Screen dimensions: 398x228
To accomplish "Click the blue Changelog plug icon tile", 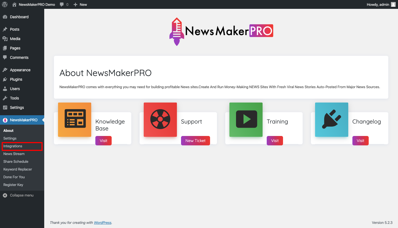I will (x=332, y=120).
